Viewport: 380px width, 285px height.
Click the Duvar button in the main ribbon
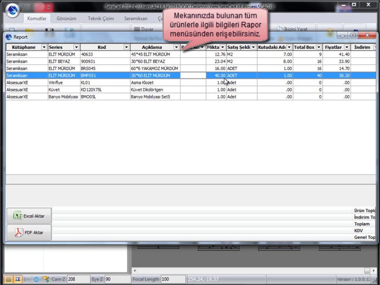pyautogui.click(x=144, y=29)
